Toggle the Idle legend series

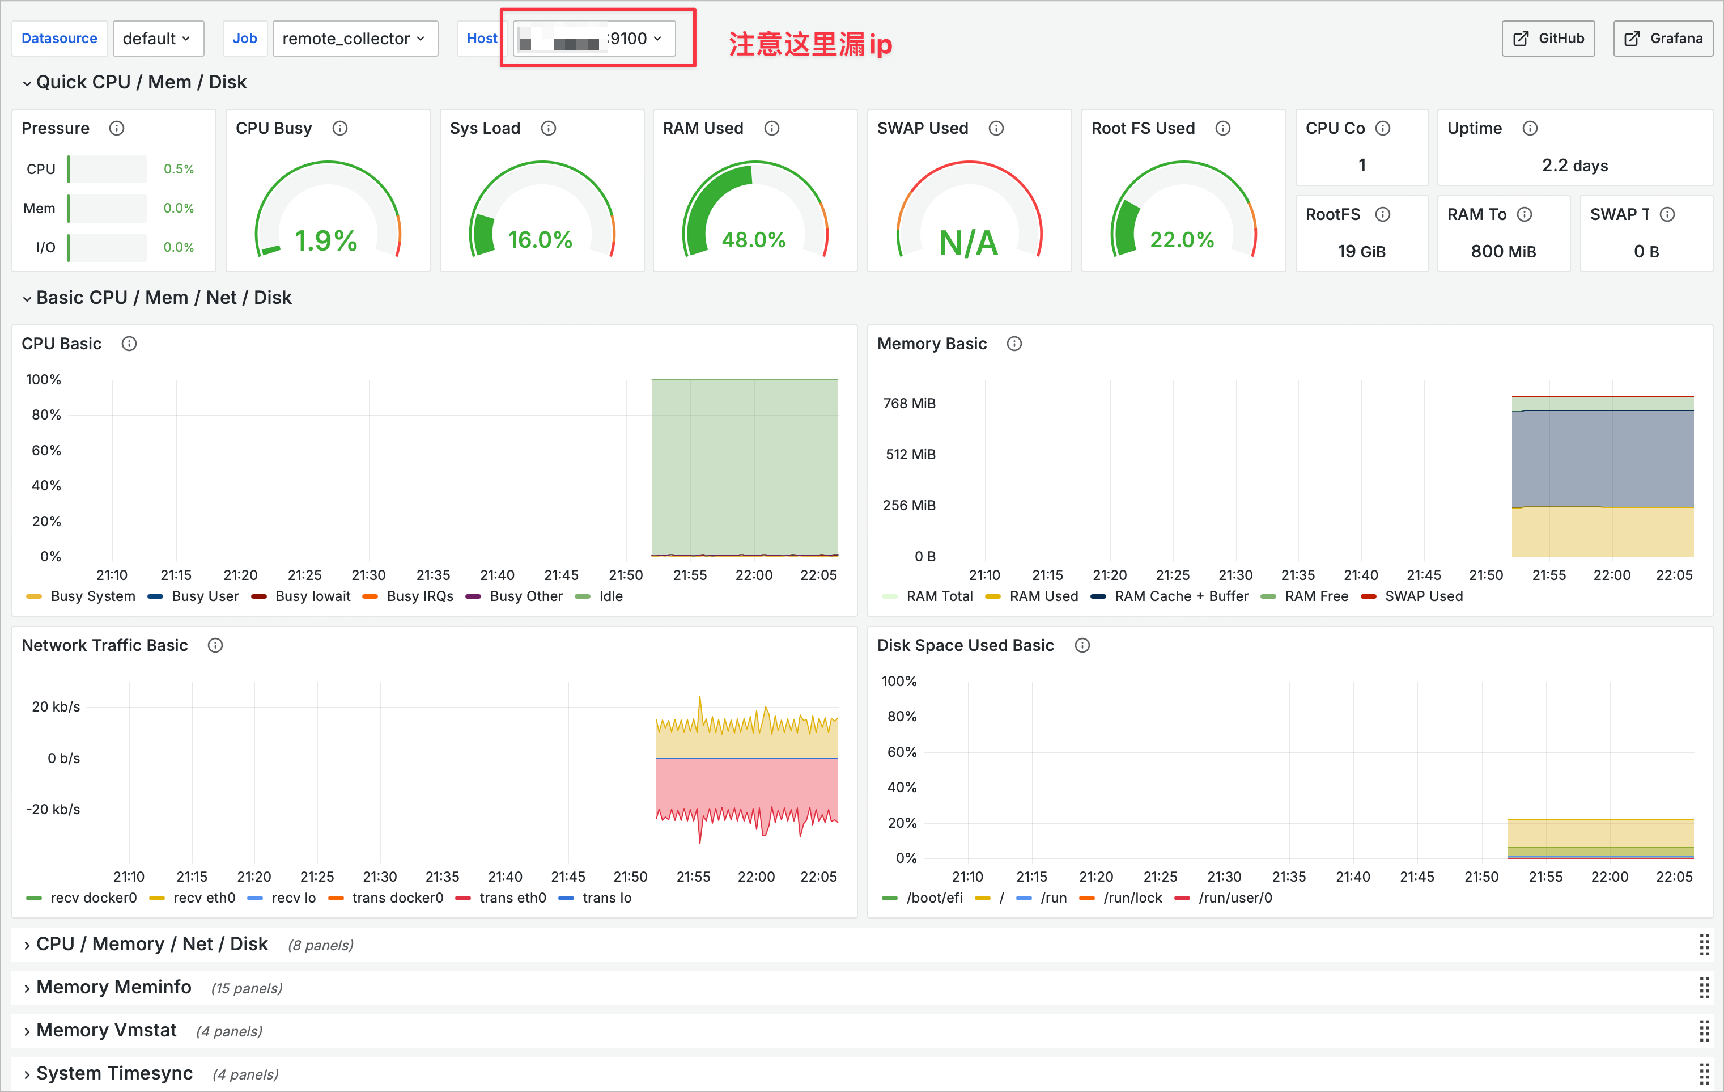pyautogui.click(x=611, y=596)
